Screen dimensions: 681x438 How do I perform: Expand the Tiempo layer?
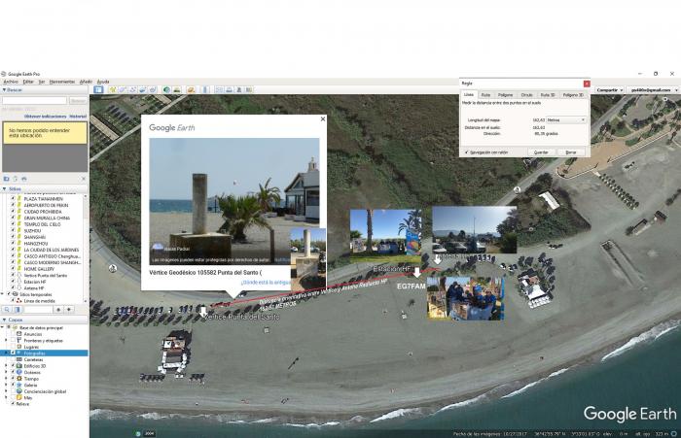coord(6,379)
